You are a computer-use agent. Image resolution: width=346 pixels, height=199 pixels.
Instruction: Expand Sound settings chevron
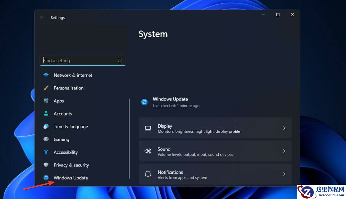click(x=284, y=151)
